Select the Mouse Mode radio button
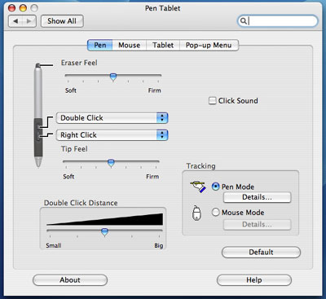The height and width of the screenshot is (299, 326). pyautogui.click(x=215, y=212)
